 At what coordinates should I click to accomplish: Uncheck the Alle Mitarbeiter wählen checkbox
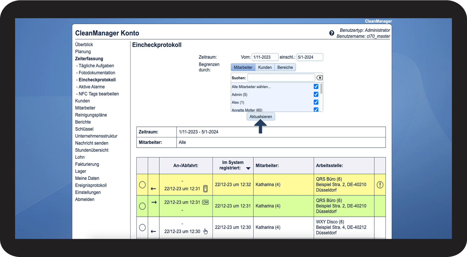[316, 87]
